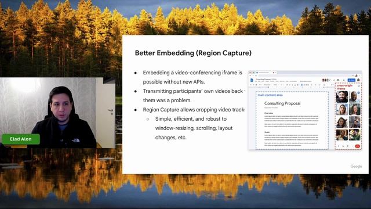Screen dimensions: 371x209
Task: Select the bald smiling man's video tile
Action: (x=355, y=97)
